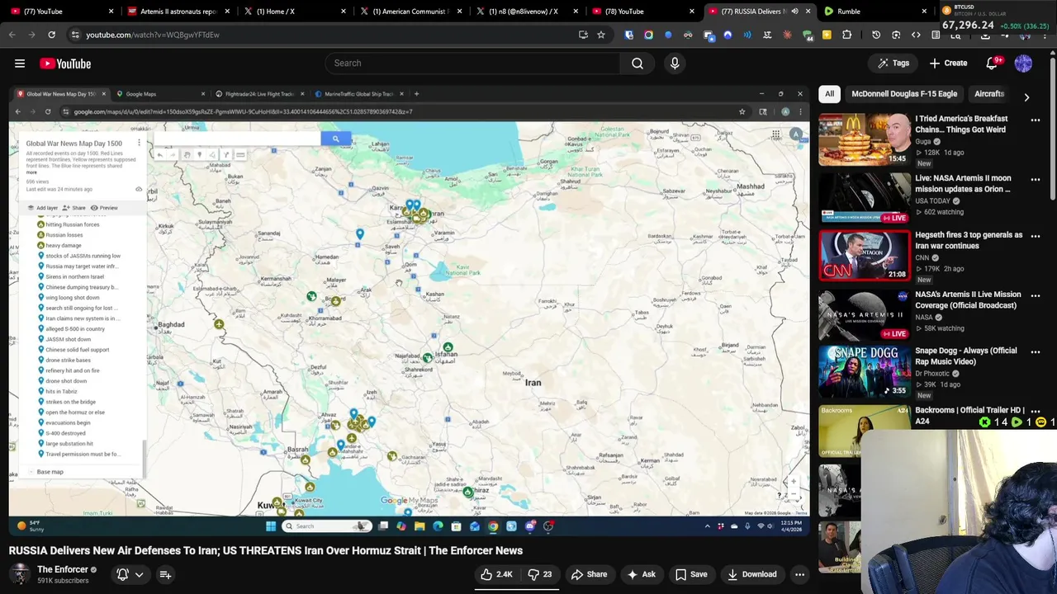Image resolution: width=1057 pixels, height=594 pixels.
Task: Open the three-dot menu beside Global War News Map title
Action: tap(139, 144)
